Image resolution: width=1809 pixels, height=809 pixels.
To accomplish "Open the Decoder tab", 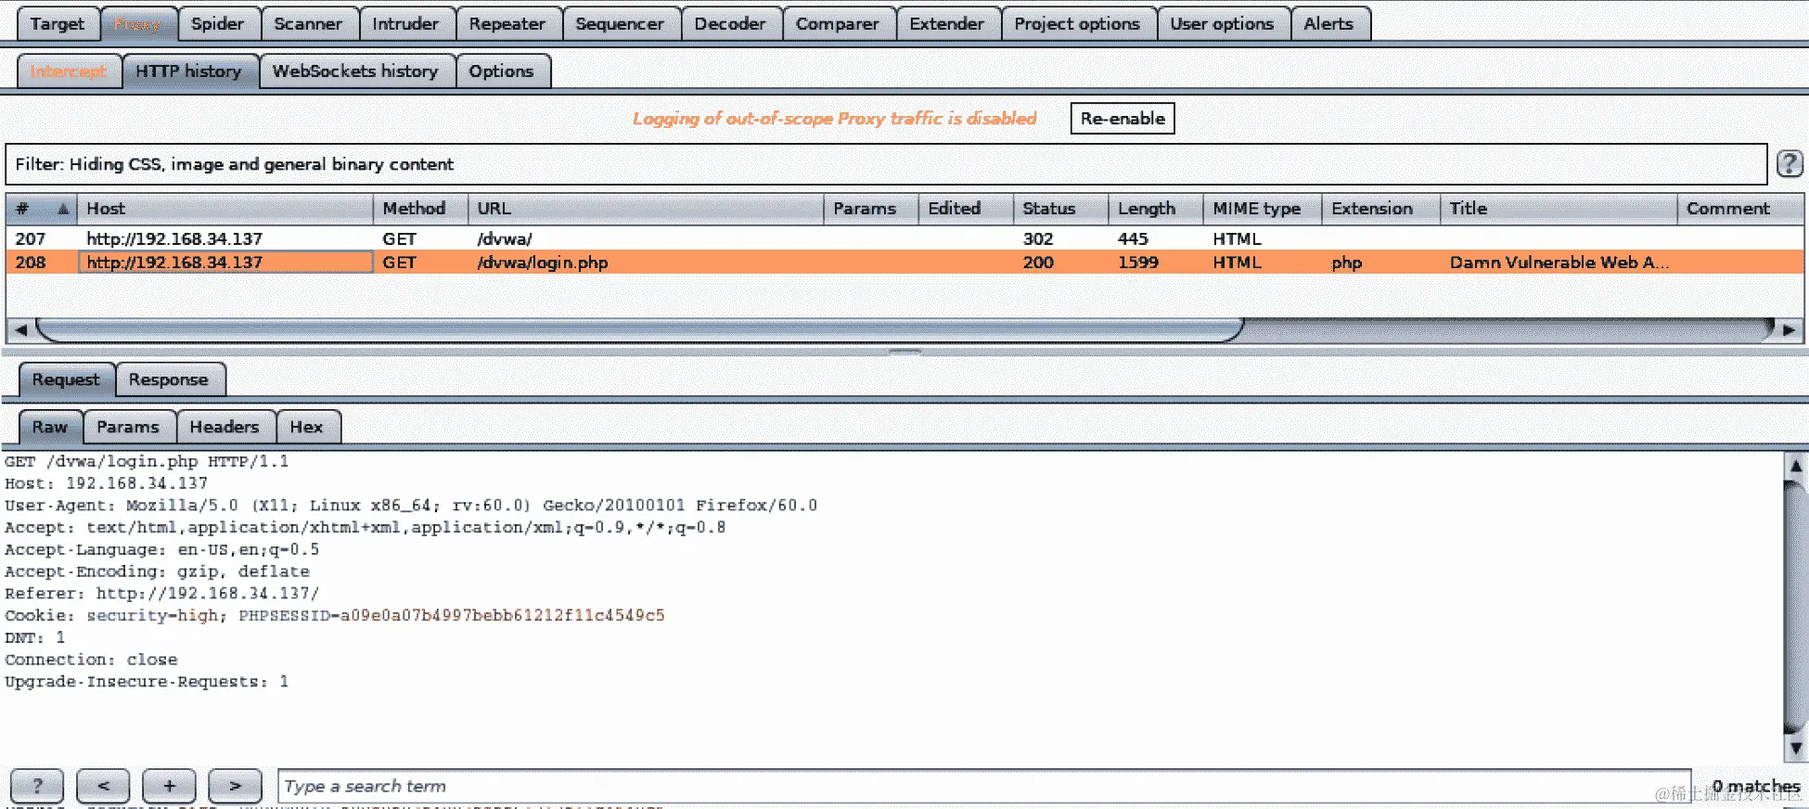I will tap(730, 24).
